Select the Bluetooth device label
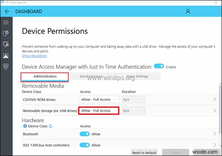The height and width of the screenshot is (156, 222). tap(30, 134)
